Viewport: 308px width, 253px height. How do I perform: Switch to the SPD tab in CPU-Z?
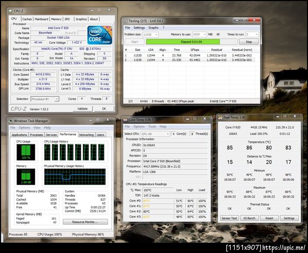point(67,19)
